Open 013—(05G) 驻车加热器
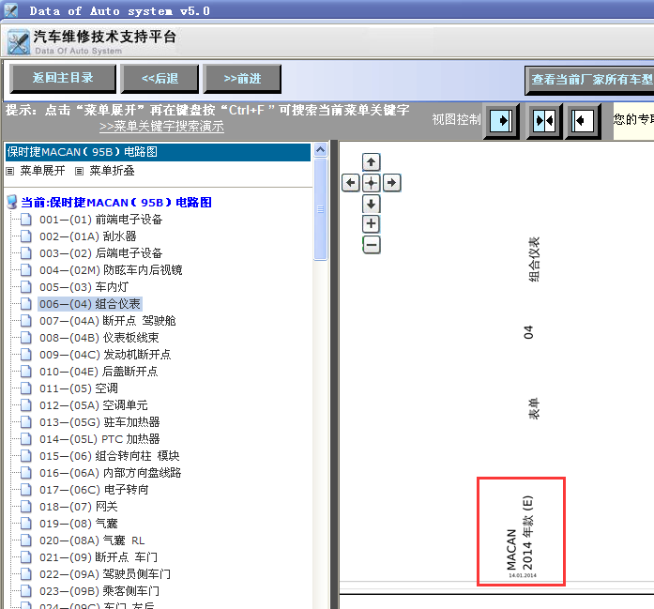Screen dimensions: 654x609 [x=99, y=422]
